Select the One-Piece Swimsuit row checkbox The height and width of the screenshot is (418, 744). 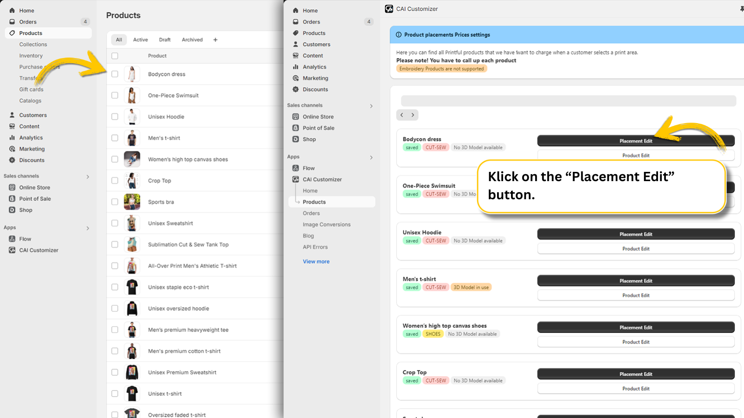(x=115, y=95)
